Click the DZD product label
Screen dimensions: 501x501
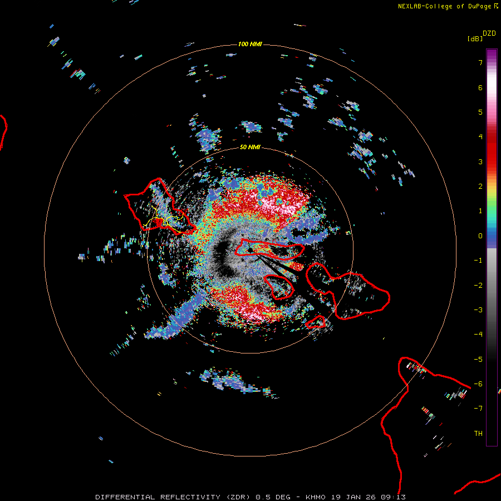(489, 33)
